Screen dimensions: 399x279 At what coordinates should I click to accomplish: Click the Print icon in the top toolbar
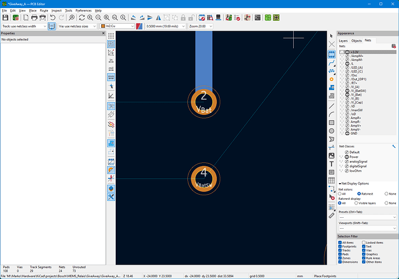[x=34, y=17]
